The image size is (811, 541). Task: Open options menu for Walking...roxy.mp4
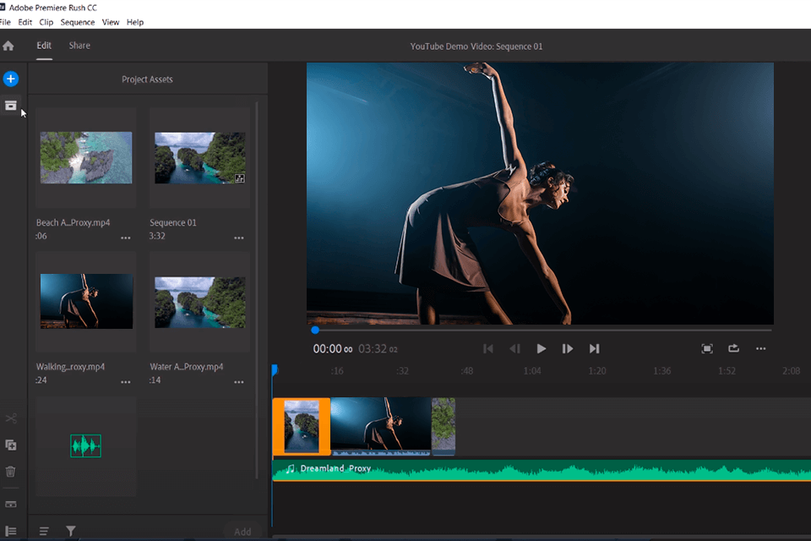(x=125, y=381)
